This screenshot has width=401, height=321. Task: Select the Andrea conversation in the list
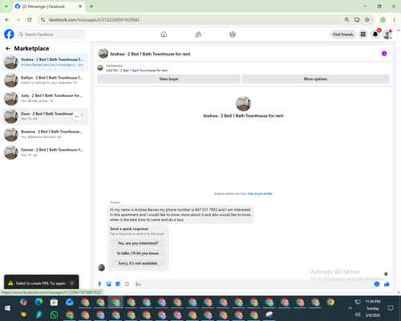pyautogui.click(x=45, y=63)
